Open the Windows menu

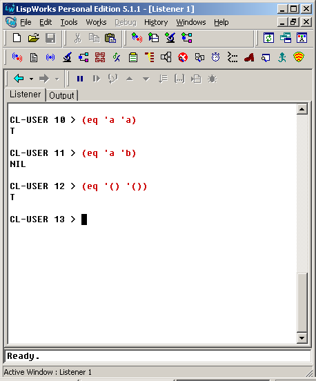click(x=191, y=22)
